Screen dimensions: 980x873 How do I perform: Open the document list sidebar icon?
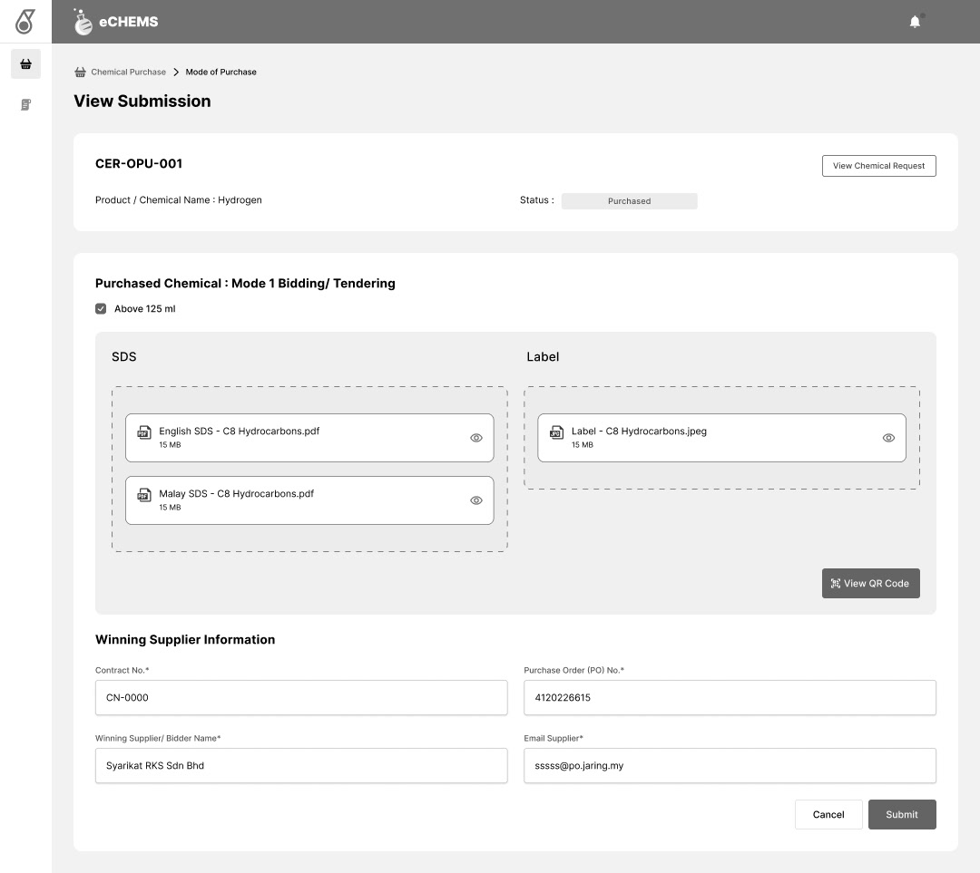coord(25,105)
